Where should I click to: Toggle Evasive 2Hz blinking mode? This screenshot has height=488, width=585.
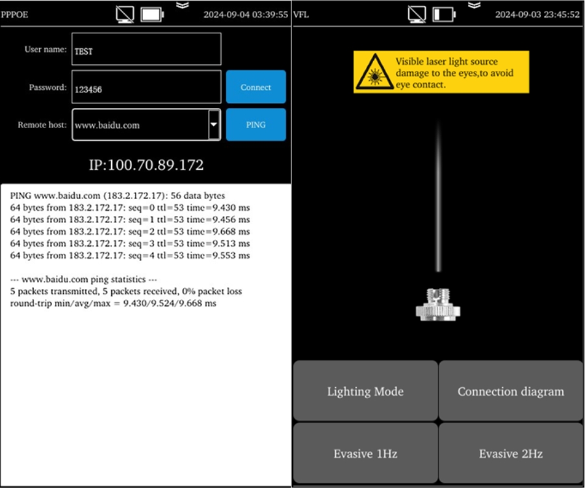[511, 454]
